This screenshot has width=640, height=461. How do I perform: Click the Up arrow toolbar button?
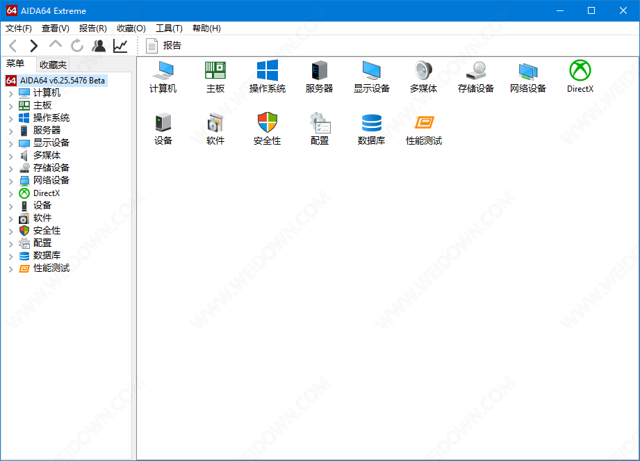pos(56,46)
